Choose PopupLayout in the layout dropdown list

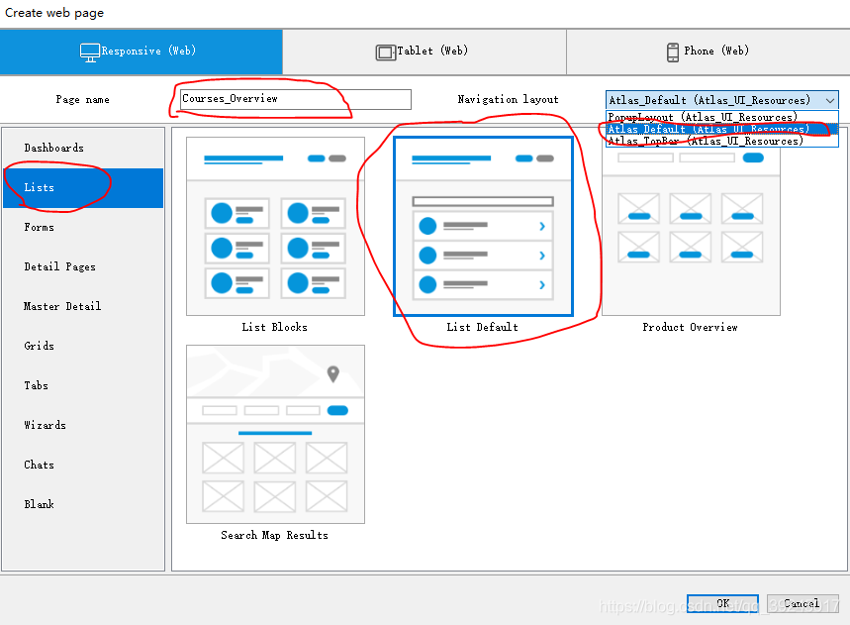point(703,117)
